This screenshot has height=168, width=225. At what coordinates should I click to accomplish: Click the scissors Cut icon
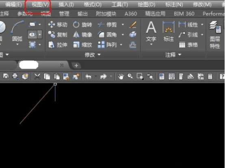(x=37, y=76)
